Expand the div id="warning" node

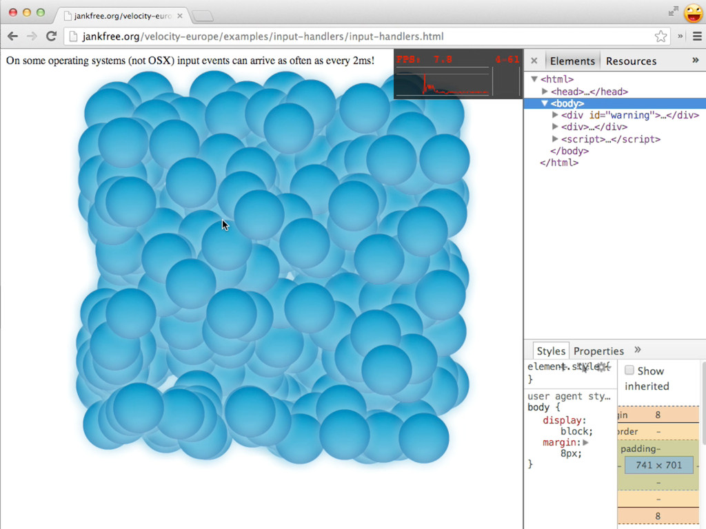point(555,115)
